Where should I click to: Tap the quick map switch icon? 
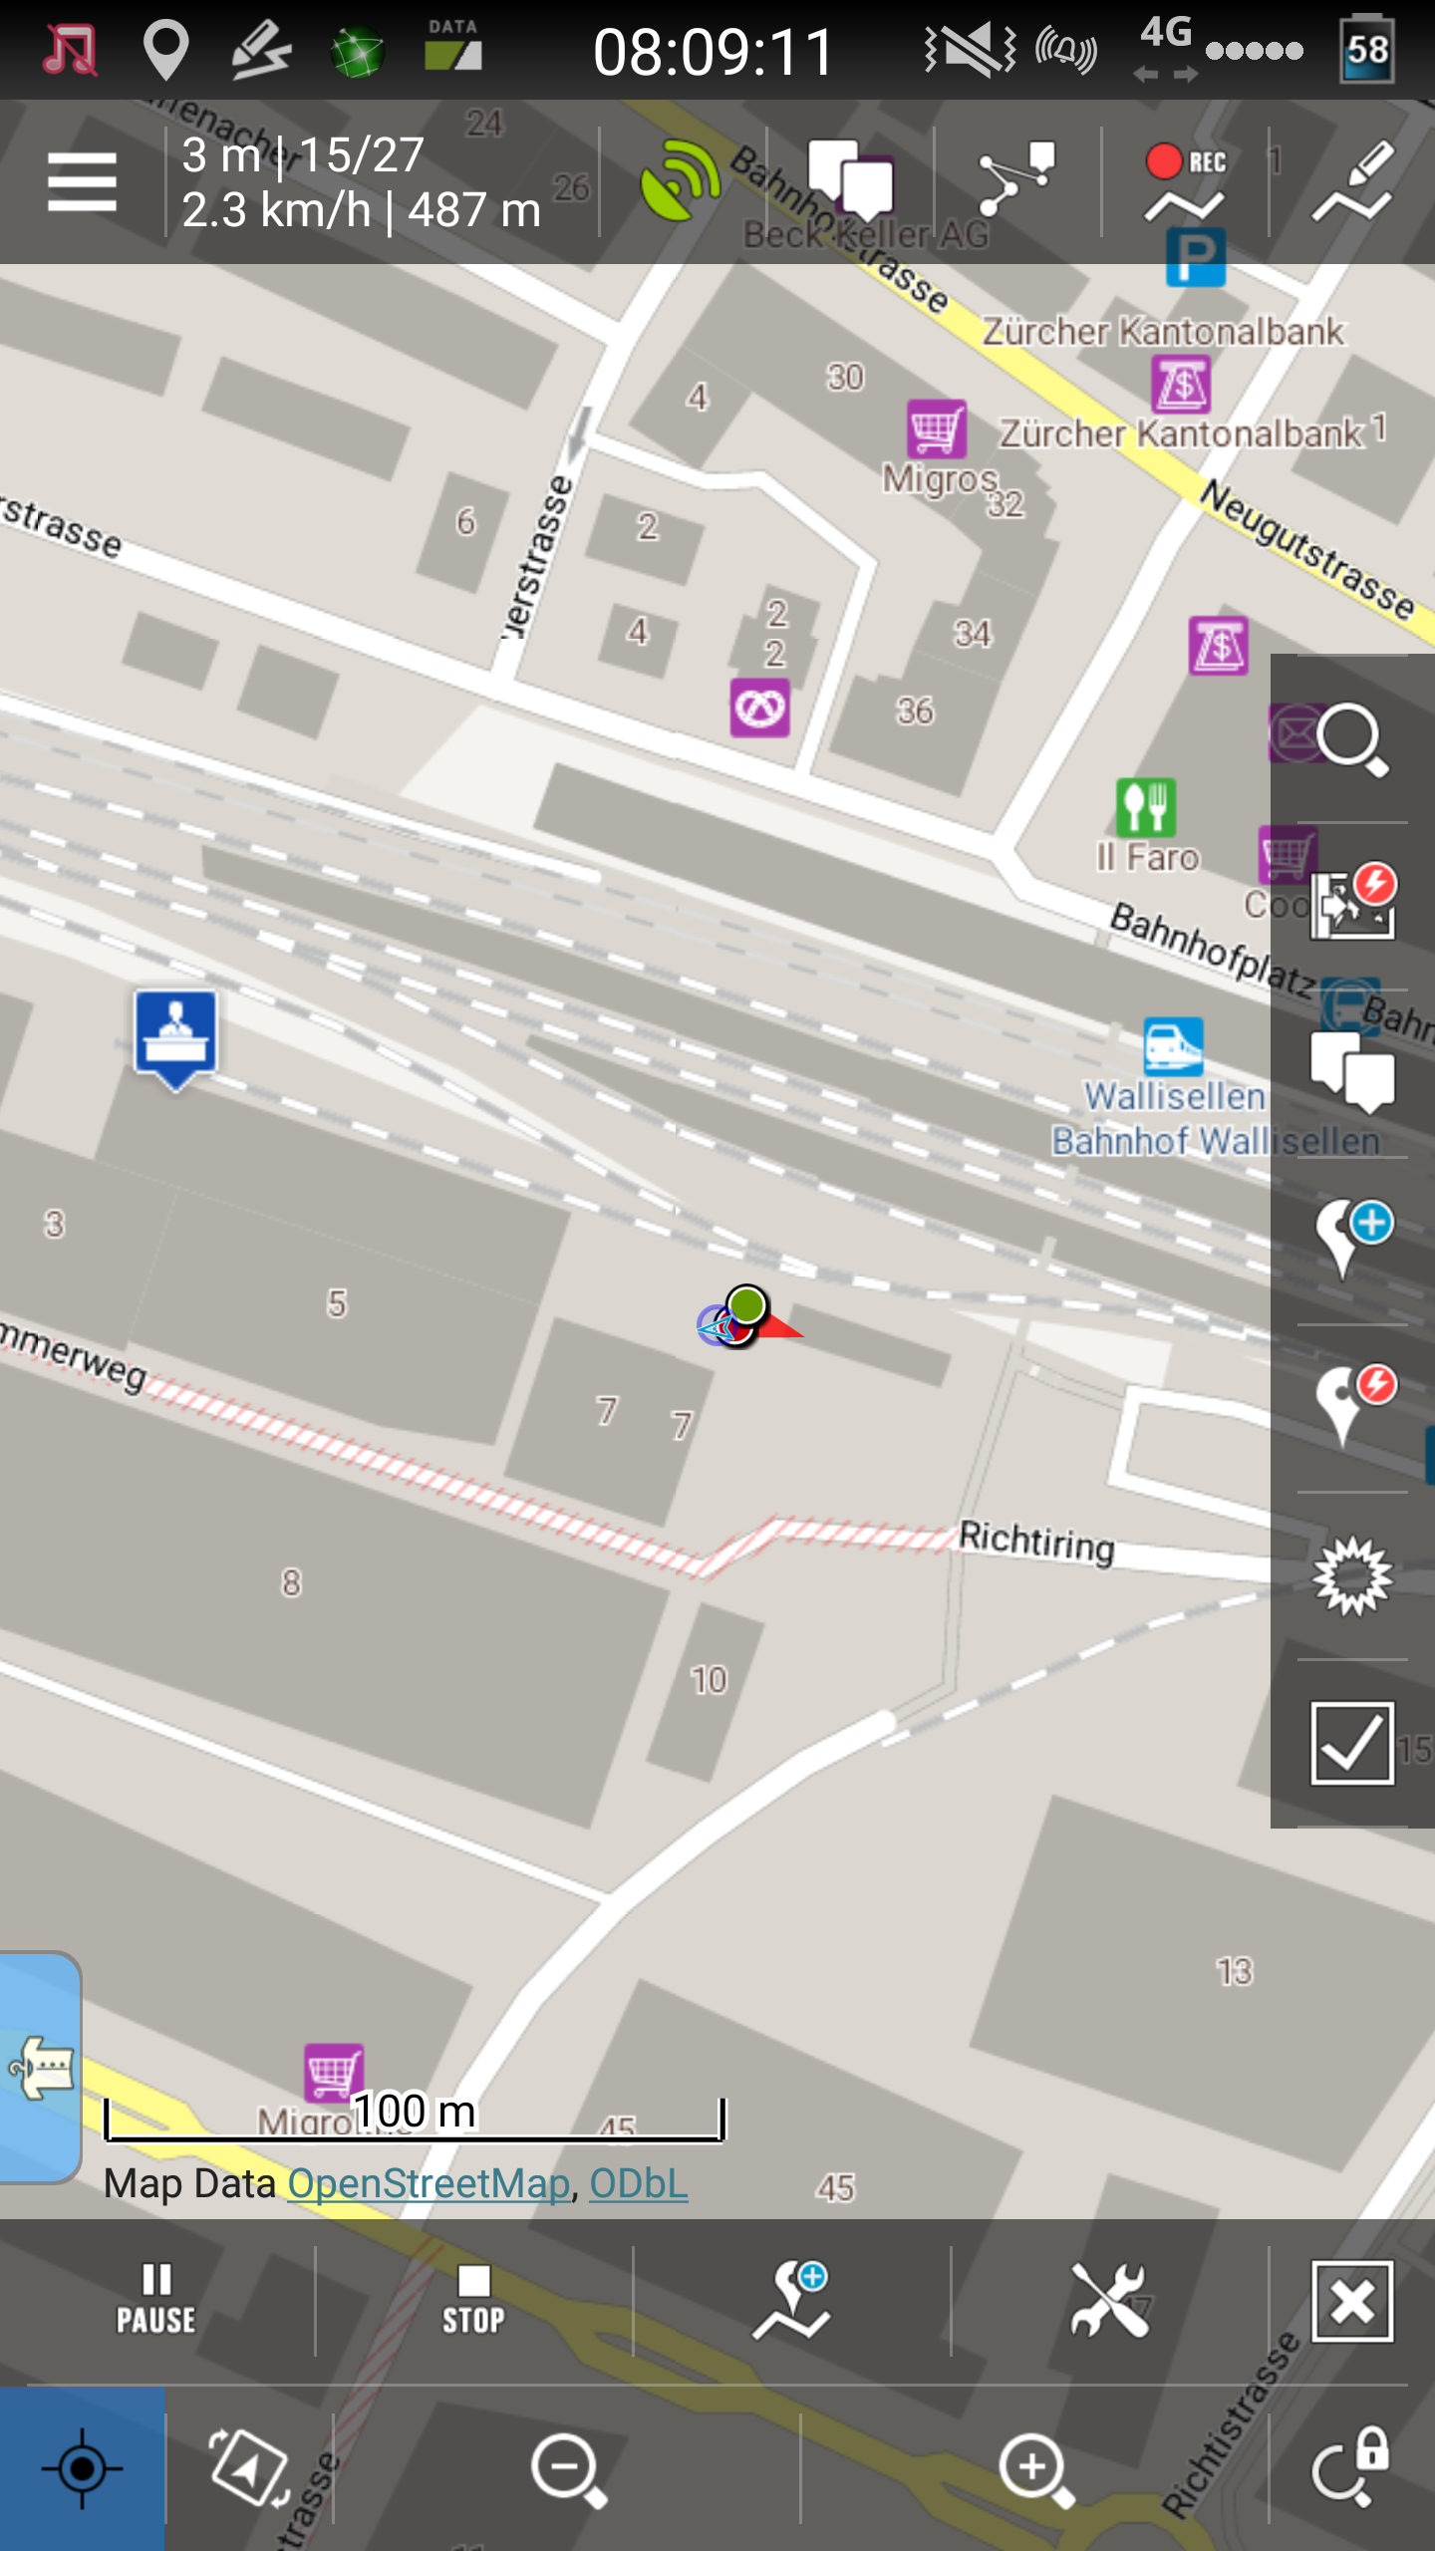click(1351, 905)
